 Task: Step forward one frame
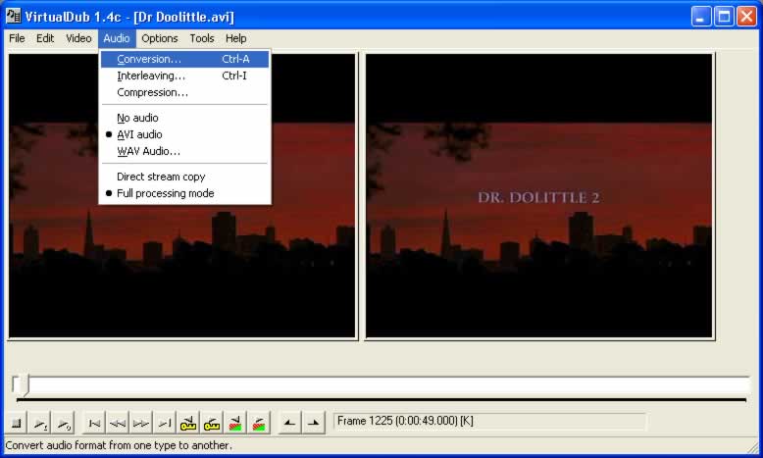coord(141,423)
